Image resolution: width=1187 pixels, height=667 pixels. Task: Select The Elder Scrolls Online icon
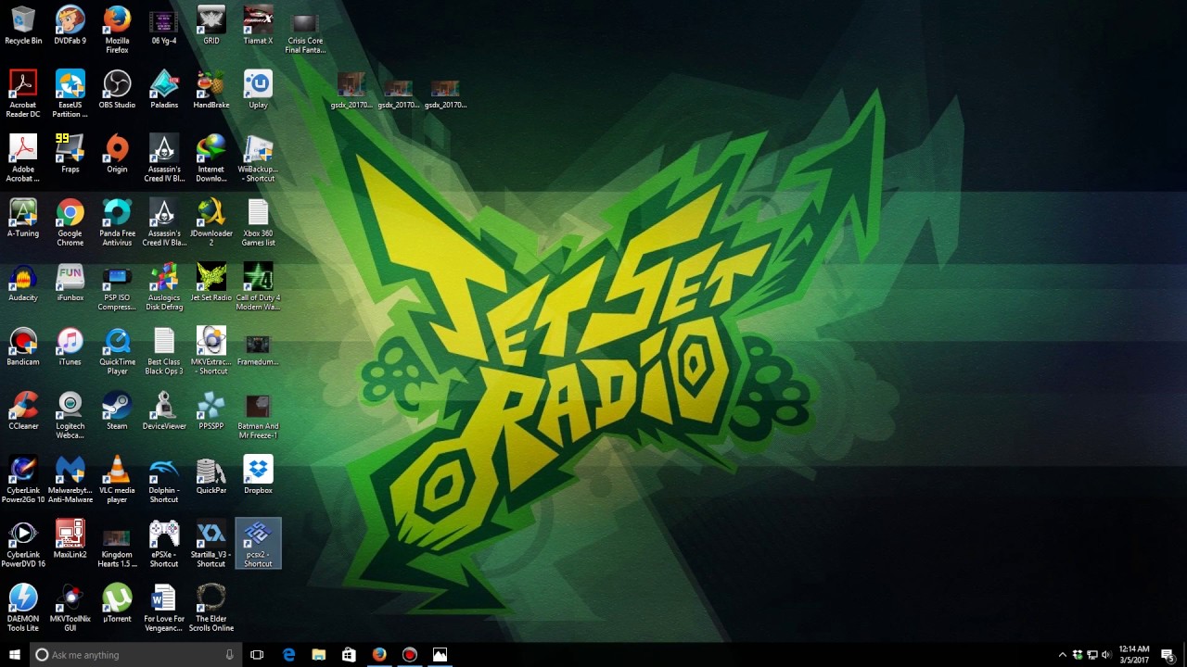[211, 608]
